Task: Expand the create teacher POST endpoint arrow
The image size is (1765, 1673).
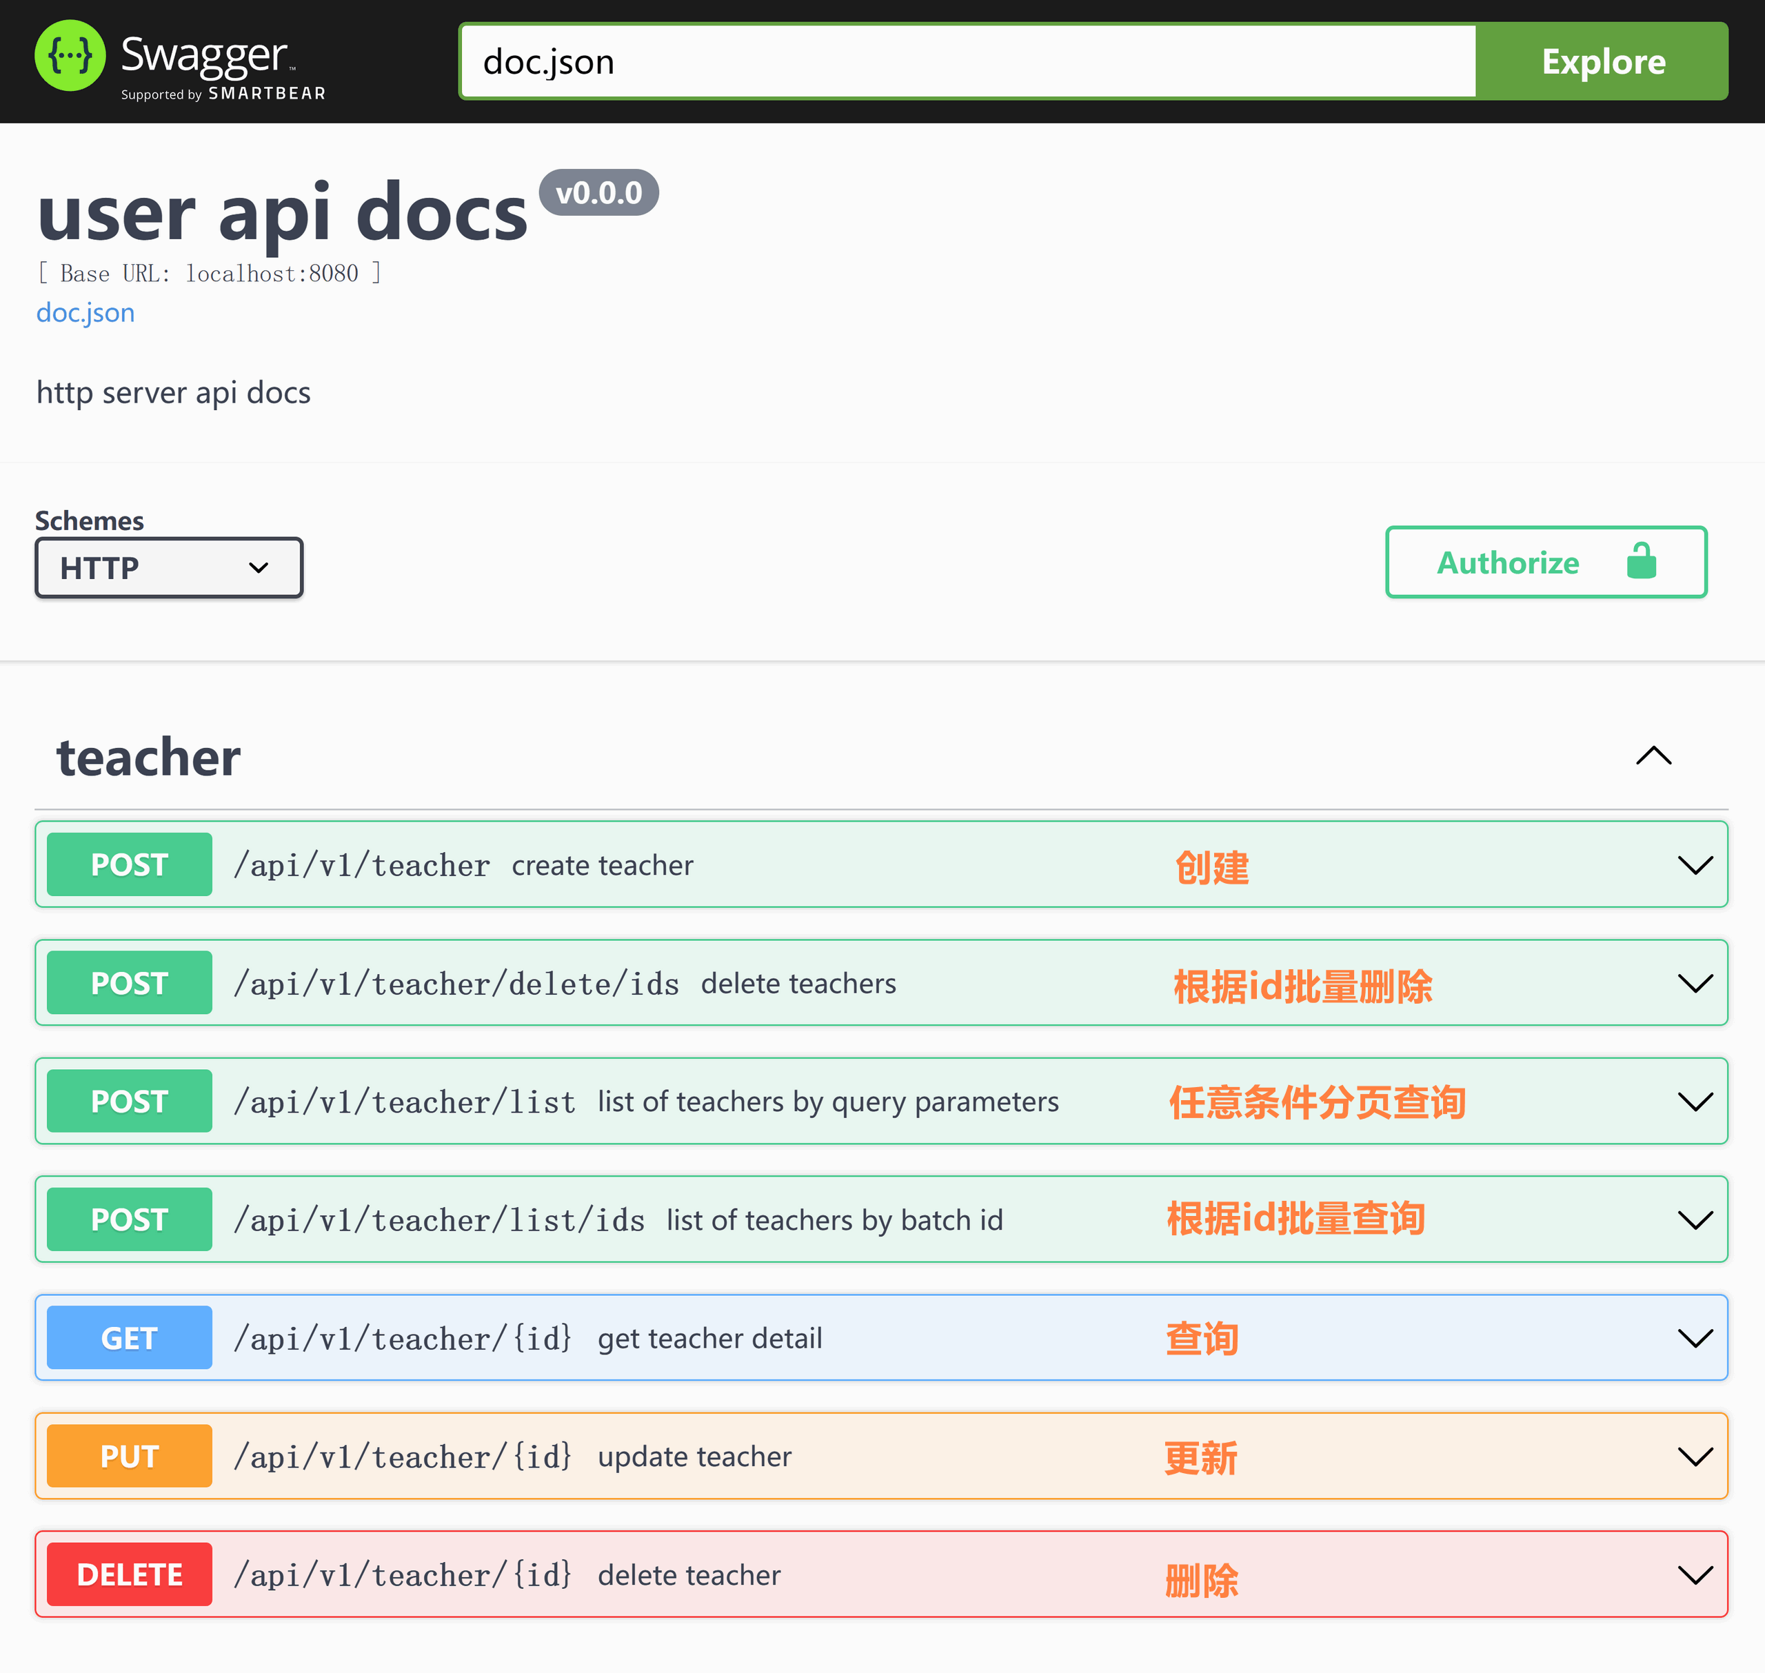Action: (x=1694, y=865)
